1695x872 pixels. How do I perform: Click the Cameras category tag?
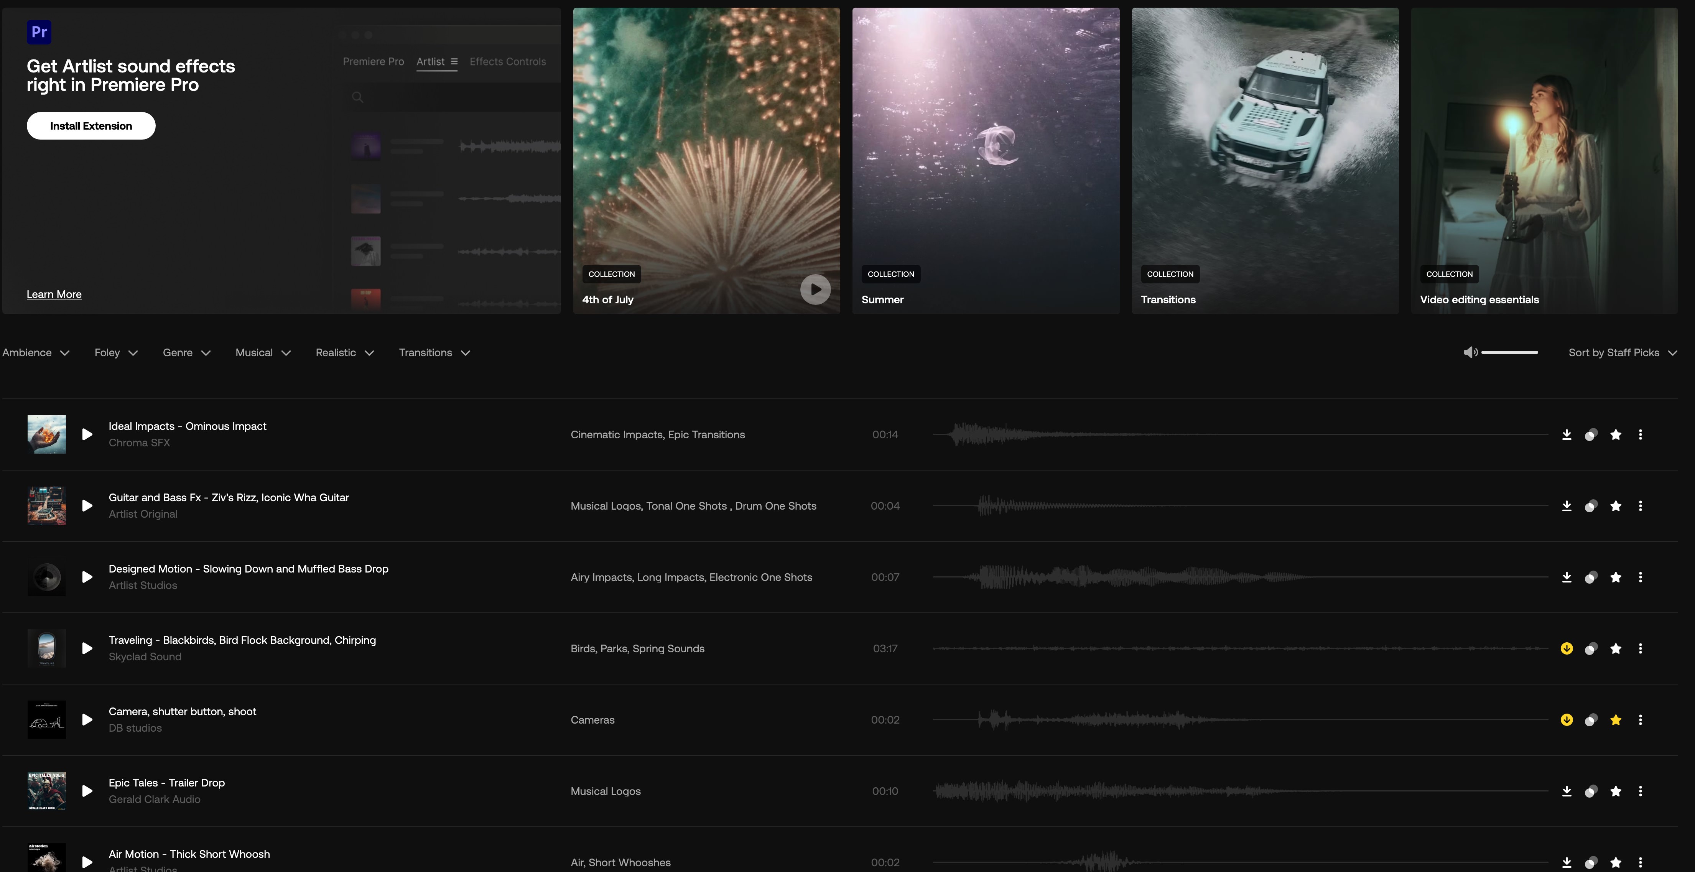(592, 720)
